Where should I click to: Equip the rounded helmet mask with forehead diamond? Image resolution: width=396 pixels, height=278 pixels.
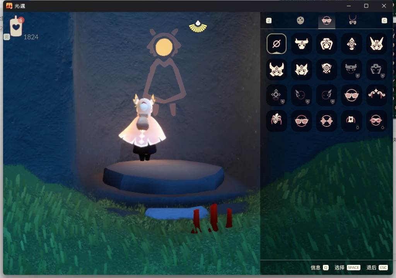(x=326, y=44)
